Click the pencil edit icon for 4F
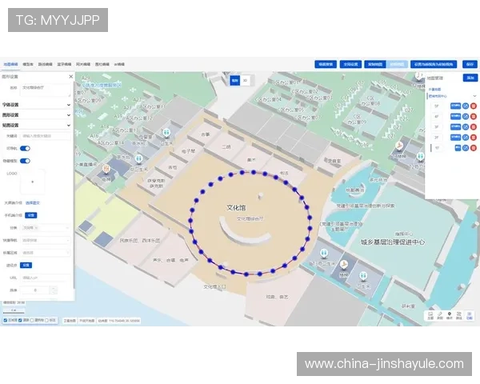This screenshot has height=384, width=480. (466, 117)
